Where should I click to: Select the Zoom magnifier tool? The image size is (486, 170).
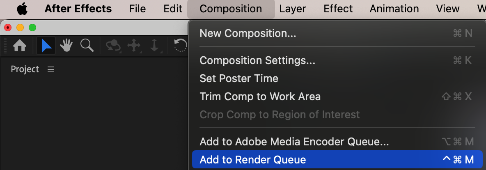[87, 46]
